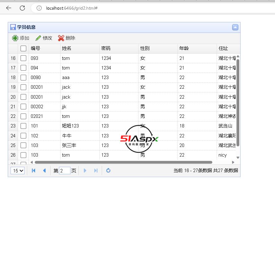The height and width of the screenshot is (253, 275).
Task: Click the pencil Edit (修改) icon
Action: point(38,38)
